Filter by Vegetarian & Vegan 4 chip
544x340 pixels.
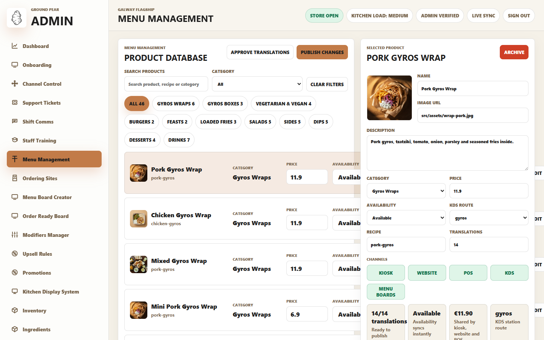(283, 104)
